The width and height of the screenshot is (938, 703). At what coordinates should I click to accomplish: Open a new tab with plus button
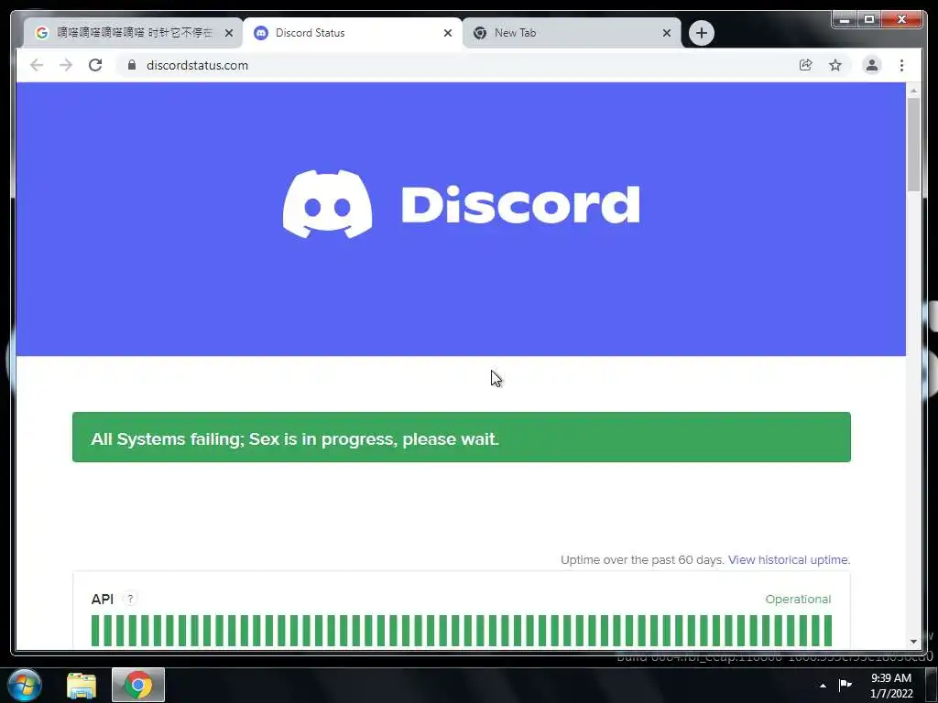tap(701, 33)
